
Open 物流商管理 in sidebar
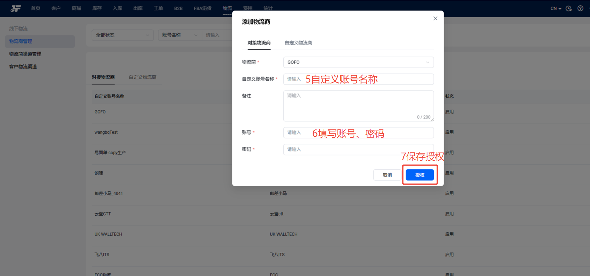pyautogui.click(x=40, y=41)
